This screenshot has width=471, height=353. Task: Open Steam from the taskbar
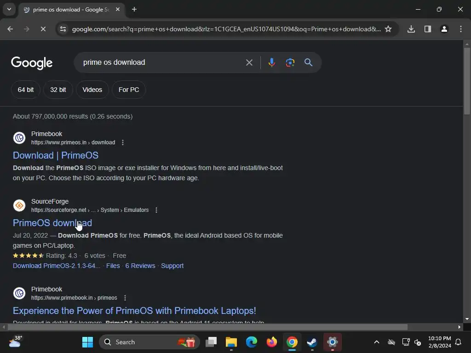pyautogui.click(x=312, y=342)
